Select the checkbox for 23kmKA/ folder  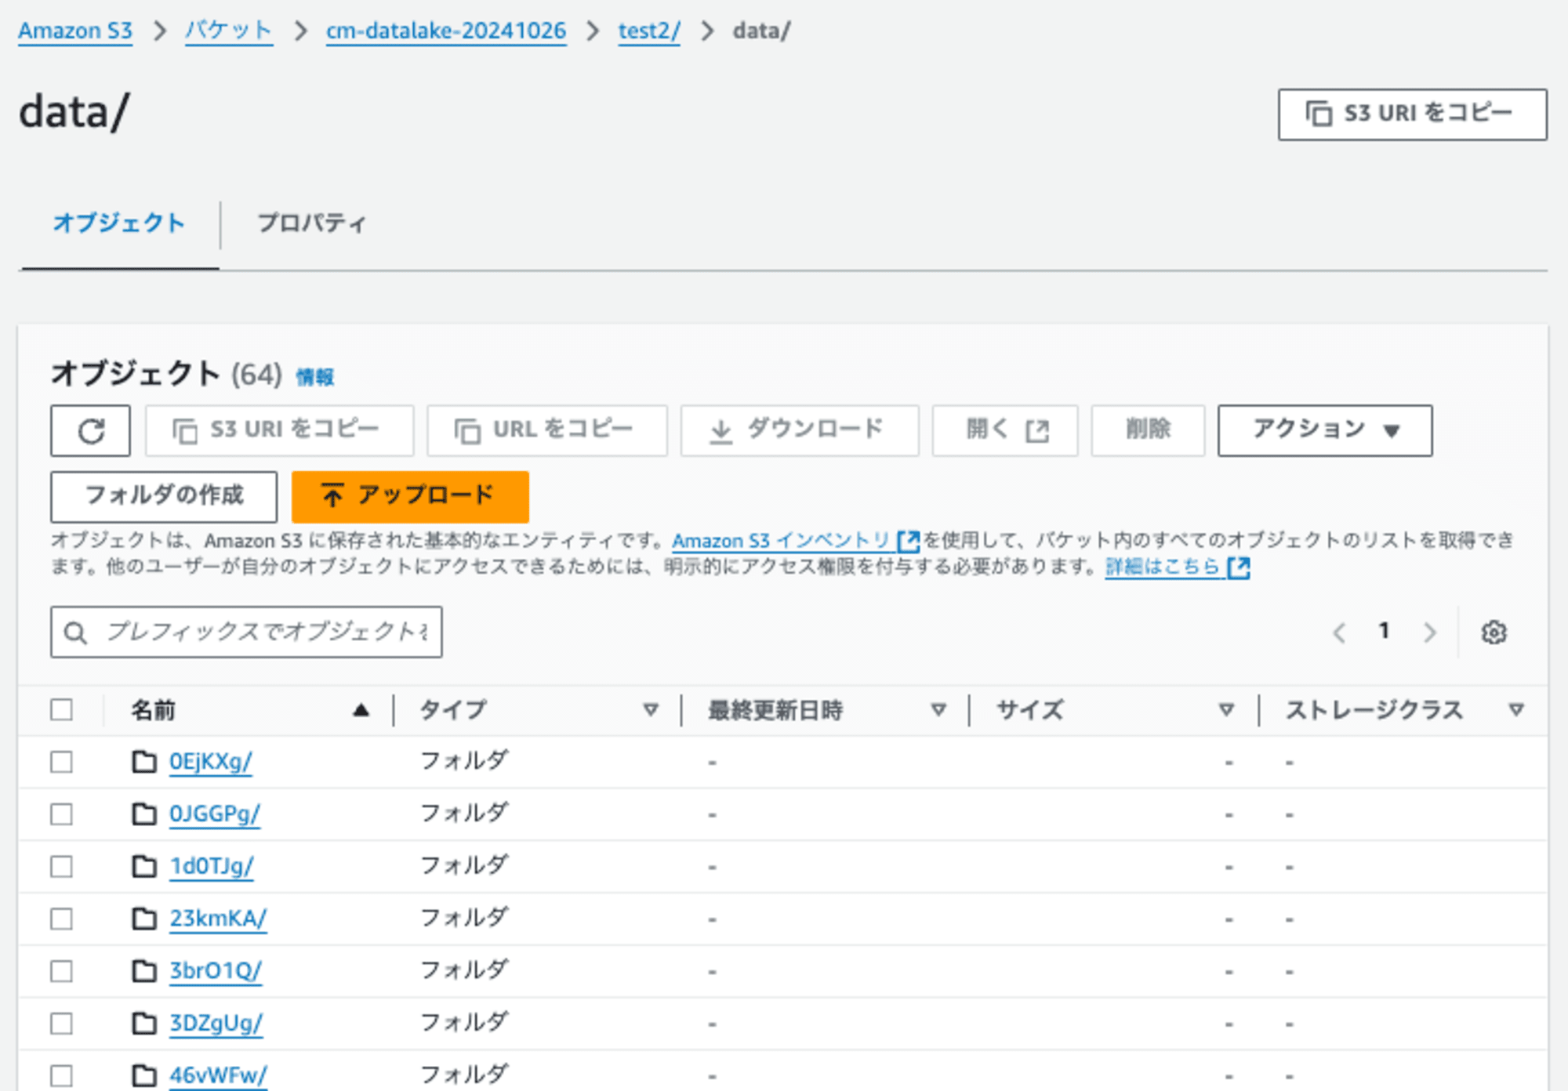(x=61, y=919)
